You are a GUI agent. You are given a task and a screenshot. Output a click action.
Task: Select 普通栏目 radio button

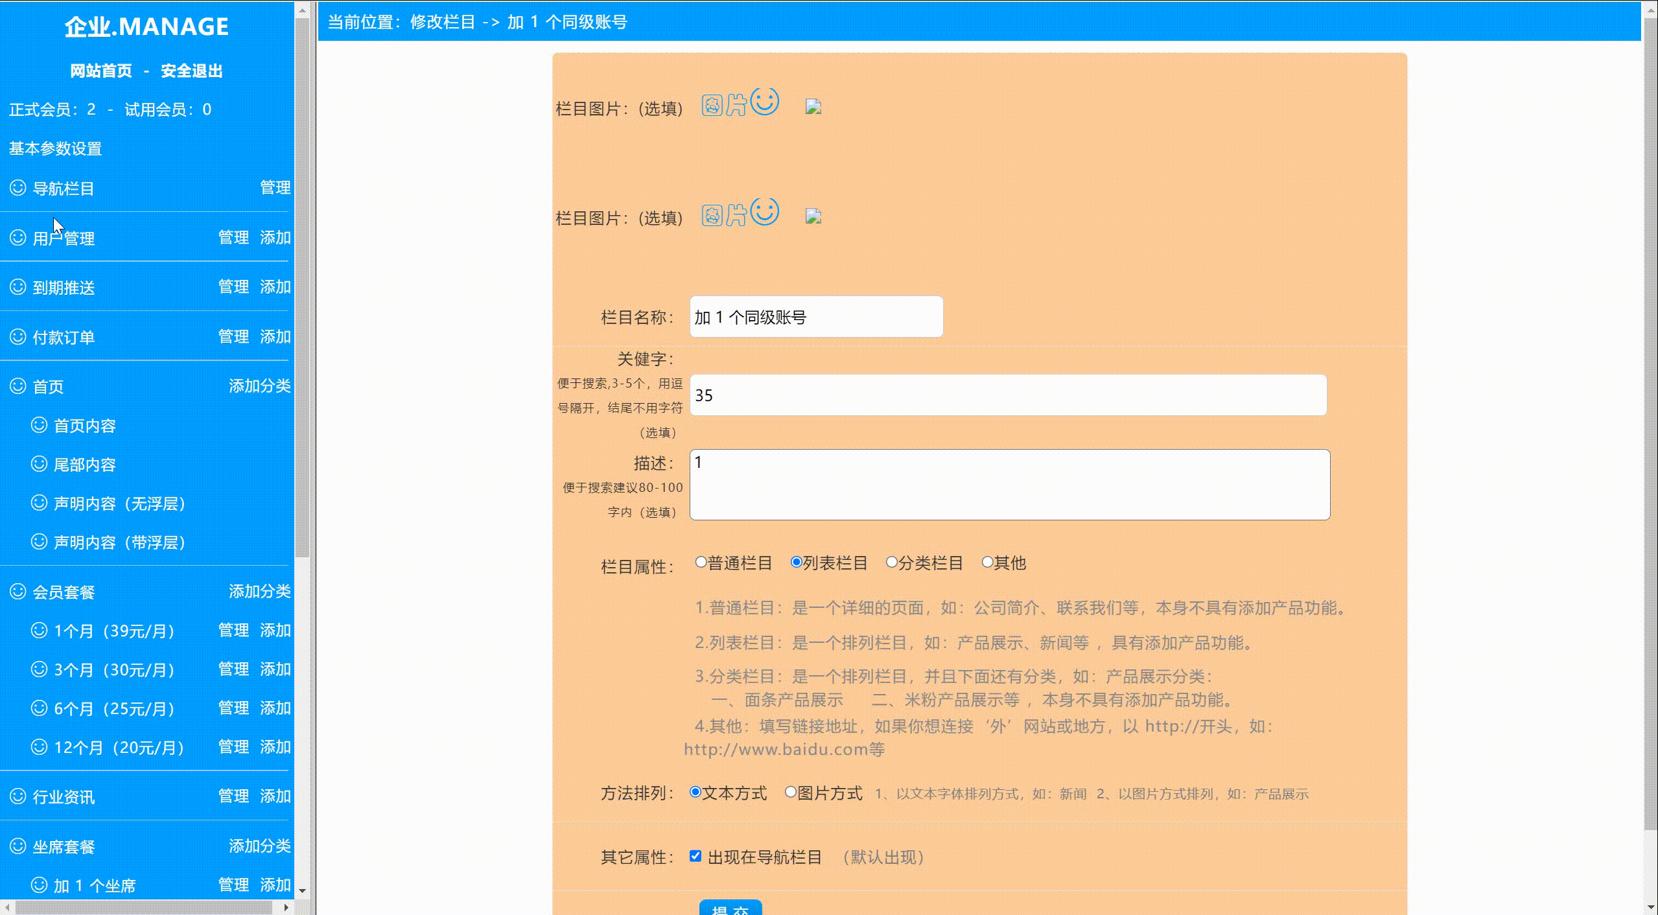coord(701,562)
